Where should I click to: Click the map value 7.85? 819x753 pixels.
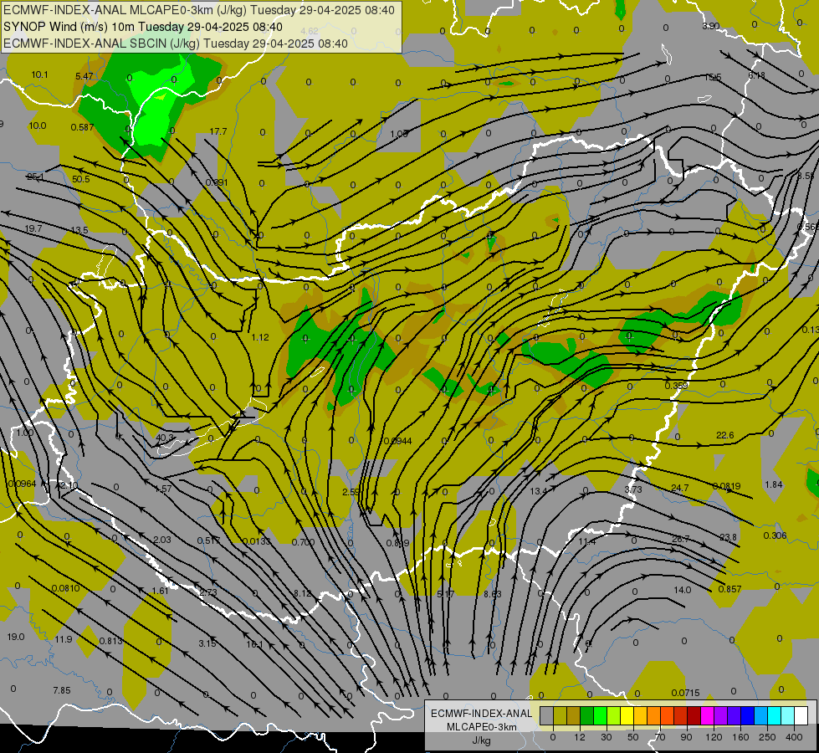coord(62,690)
